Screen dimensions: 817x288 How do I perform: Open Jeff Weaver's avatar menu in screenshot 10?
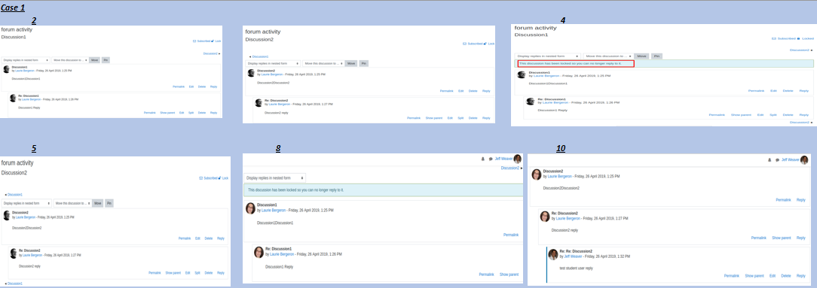pos(804,159)
